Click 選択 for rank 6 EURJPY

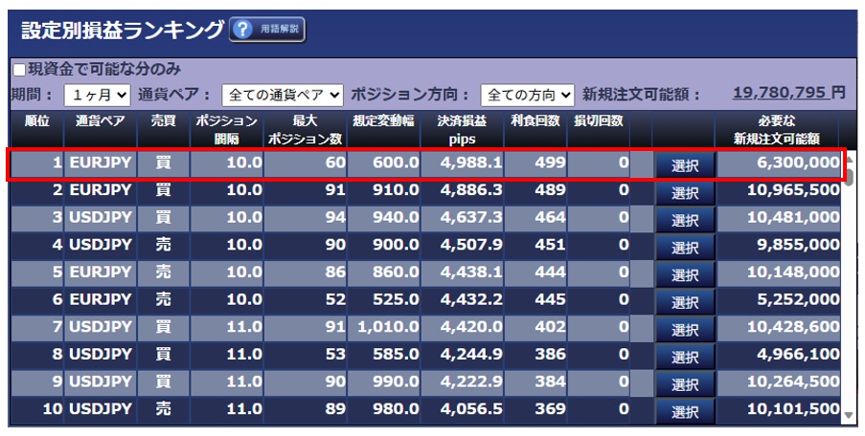pyautogui.click(x=685, y=302)
